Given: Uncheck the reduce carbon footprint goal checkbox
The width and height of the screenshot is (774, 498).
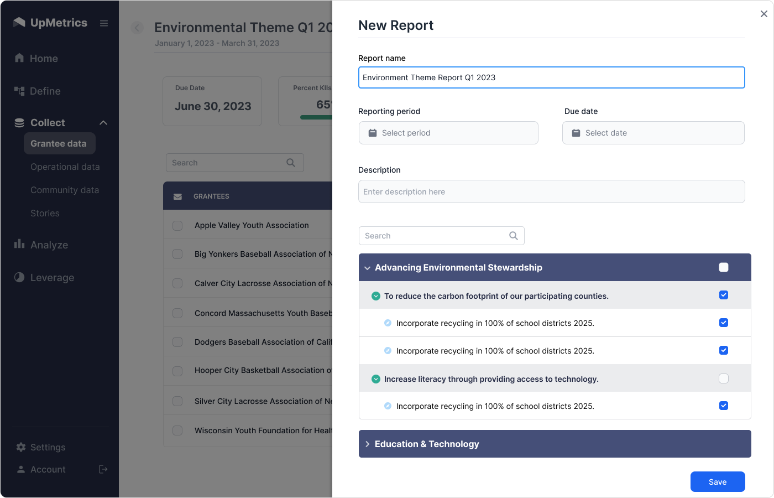Looking at the screenshot, I should point(723,295).
